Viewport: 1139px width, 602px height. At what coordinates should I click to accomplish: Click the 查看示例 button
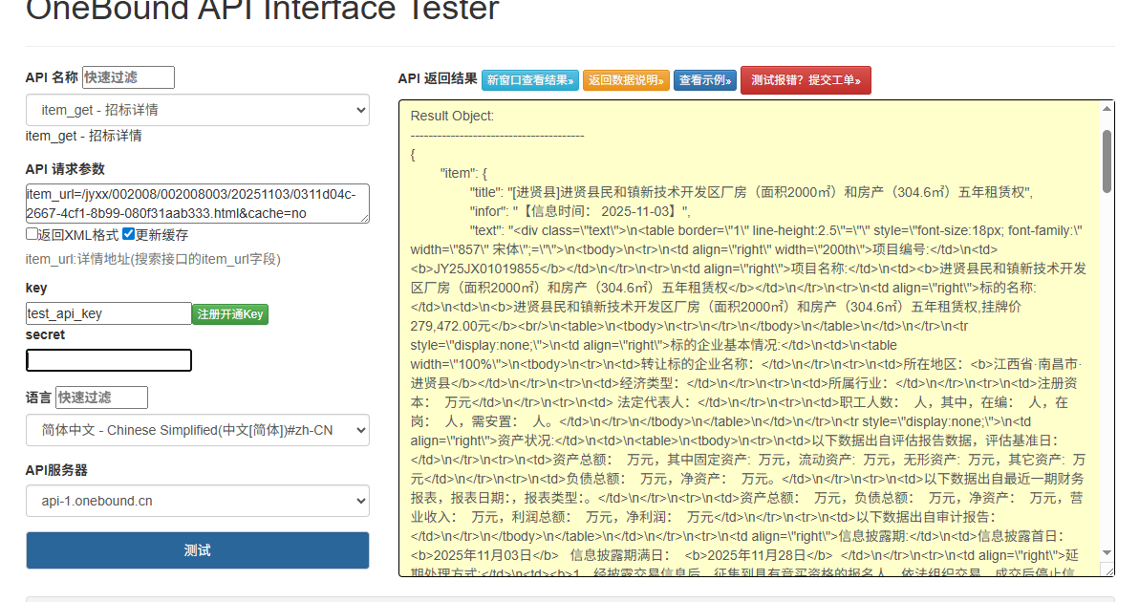(705, 80)
